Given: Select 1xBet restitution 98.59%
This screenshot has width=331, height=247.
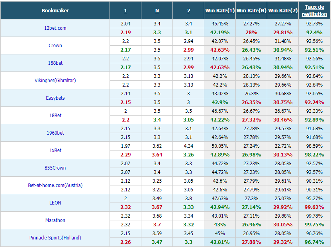Looking at the screenshot, I should click(x=314, y=146).
